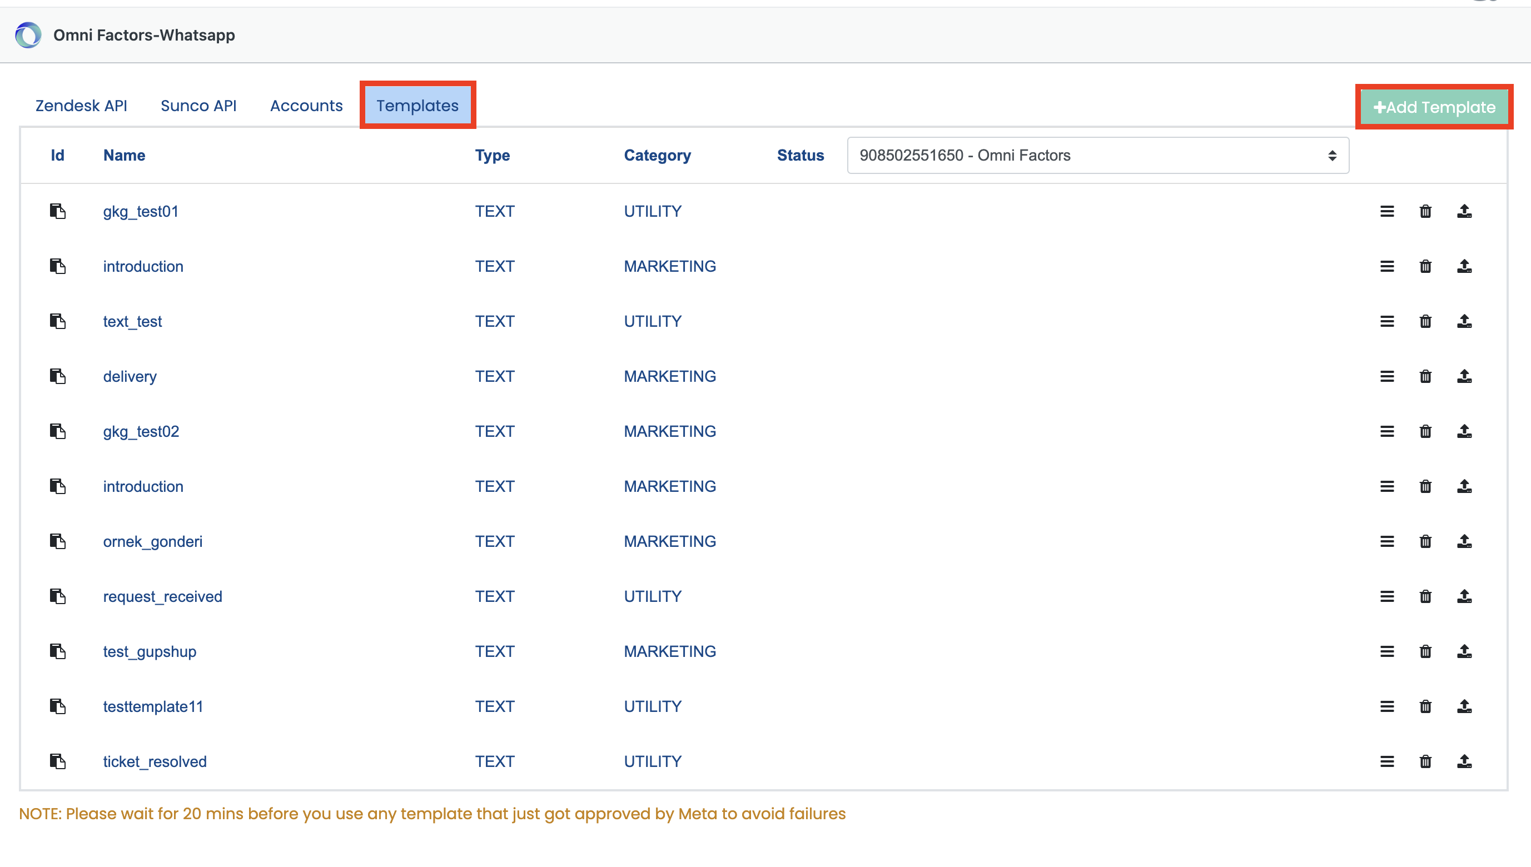The width and height of the screenshot is (1531, 867).
Task: Open the 908502551650 - Omni Factors account dropdown
Action: [x=1097, y=156]
